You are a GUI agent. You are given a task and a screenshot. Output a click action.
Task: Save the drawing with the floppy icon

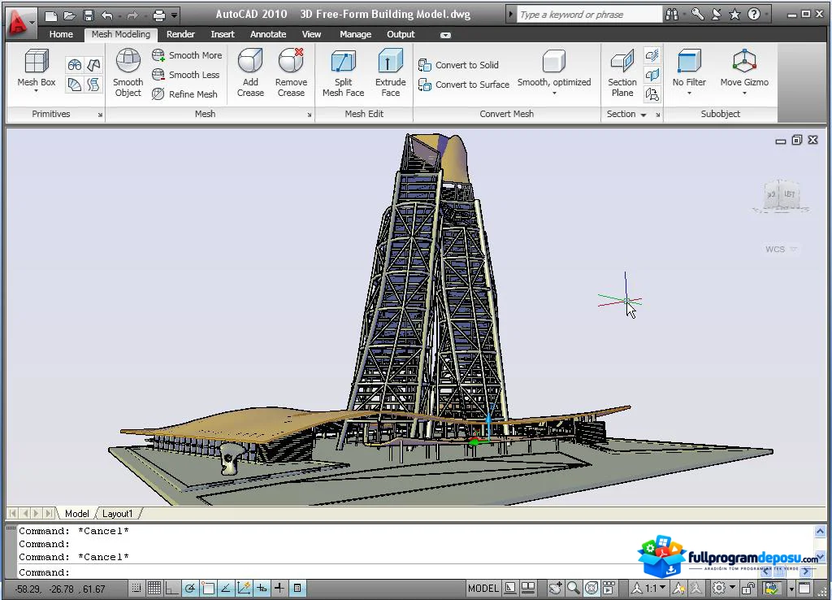click(88, 15)
